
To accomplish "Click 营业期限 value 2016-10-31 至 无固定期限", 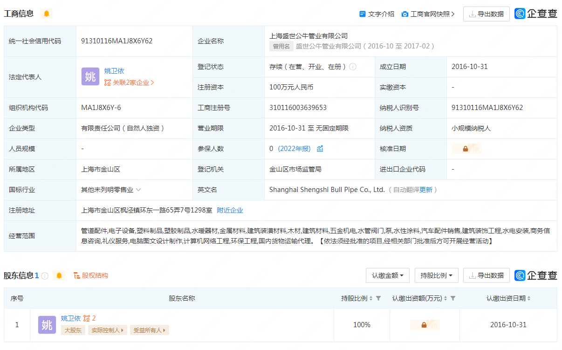I will [309, 128].
